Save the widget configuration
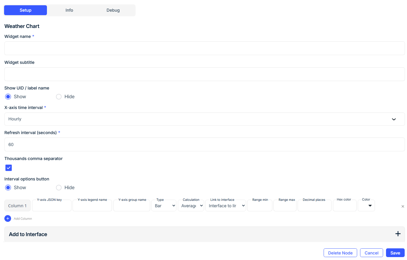This screenshot has height=260, width=407. click(395, 253)
